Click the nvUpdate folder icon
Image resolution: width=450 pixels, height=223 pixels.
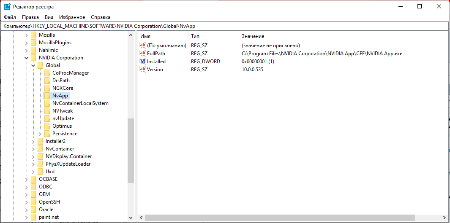(47, 118)
